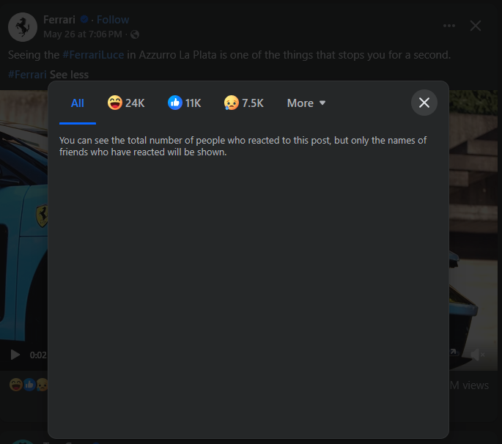
Task: Click the Ferrari profile picture
Action: 23,27
